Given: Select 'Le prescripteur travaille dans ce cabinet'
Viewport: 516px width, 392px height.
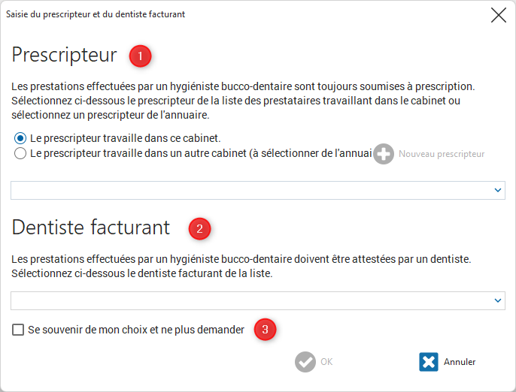Looking at the screenshot, I should click(20, 138).
